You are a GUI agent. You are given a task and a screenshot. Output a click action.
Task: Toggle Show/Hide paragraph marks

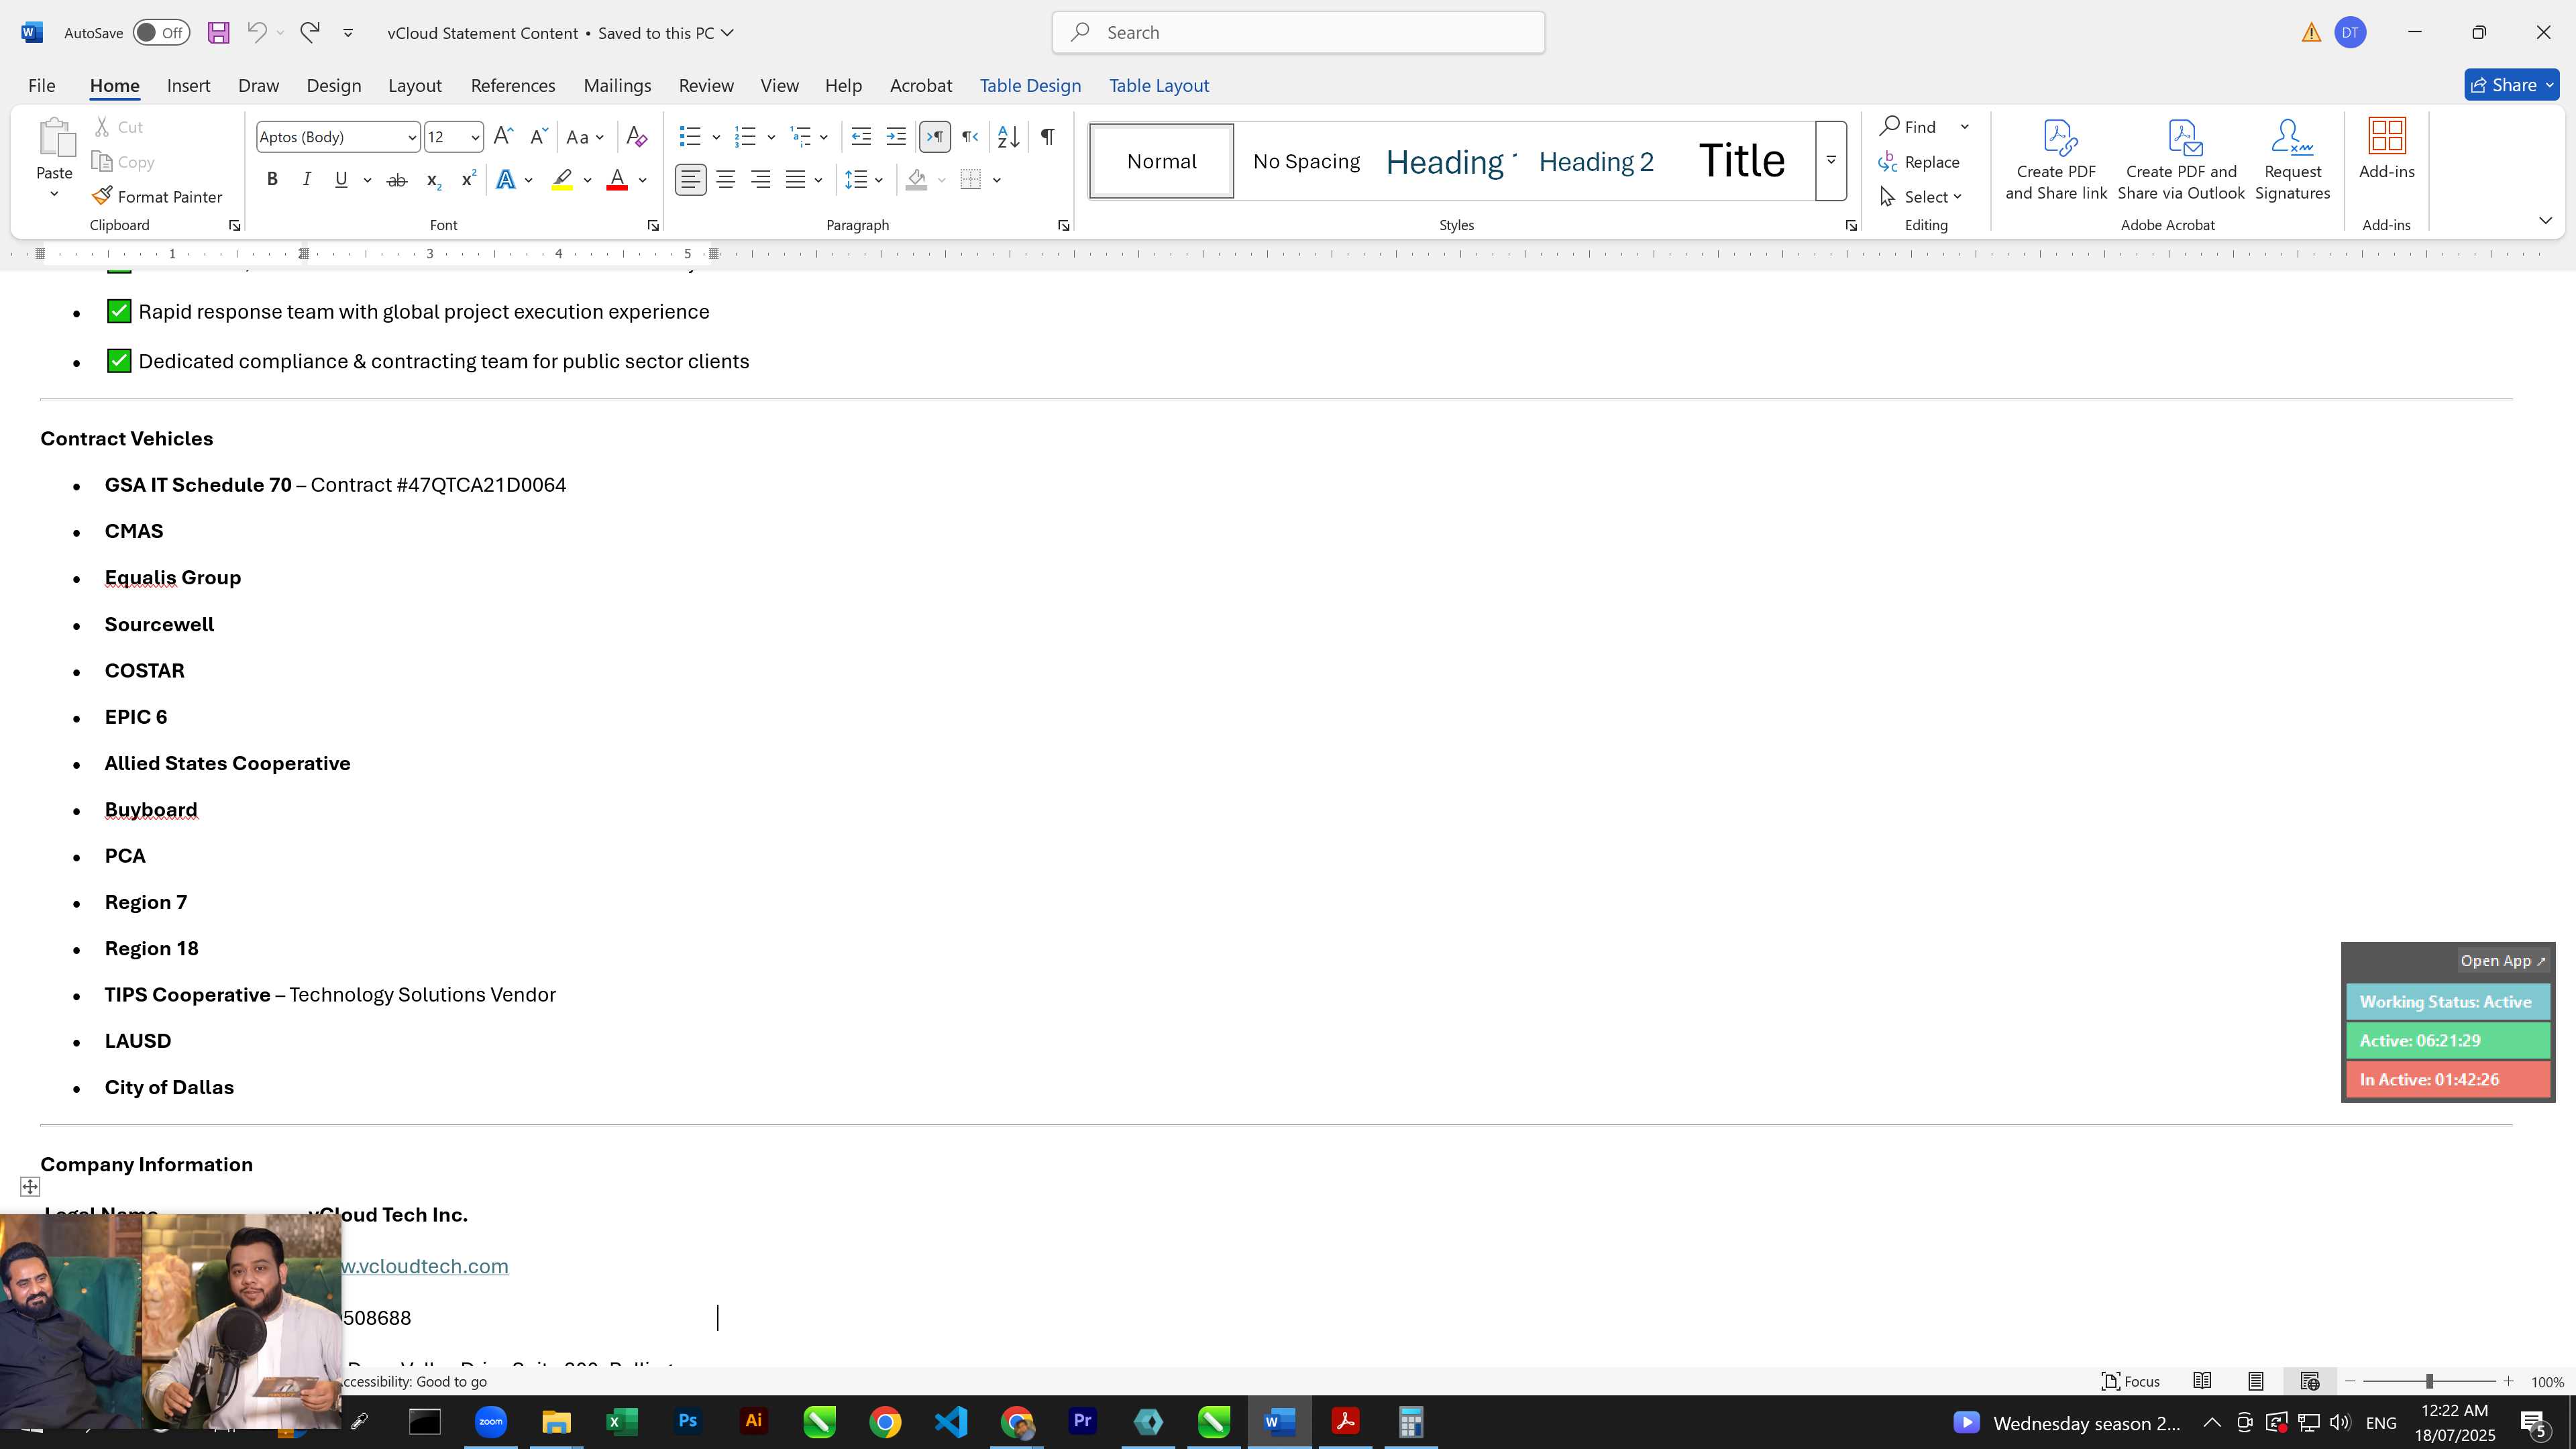tap(1047, 137)
